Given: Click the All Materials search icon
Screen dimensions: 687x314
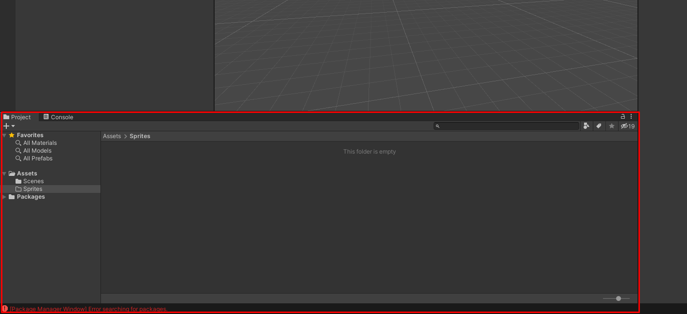Looking at the screenshot, I should point(18,143).
